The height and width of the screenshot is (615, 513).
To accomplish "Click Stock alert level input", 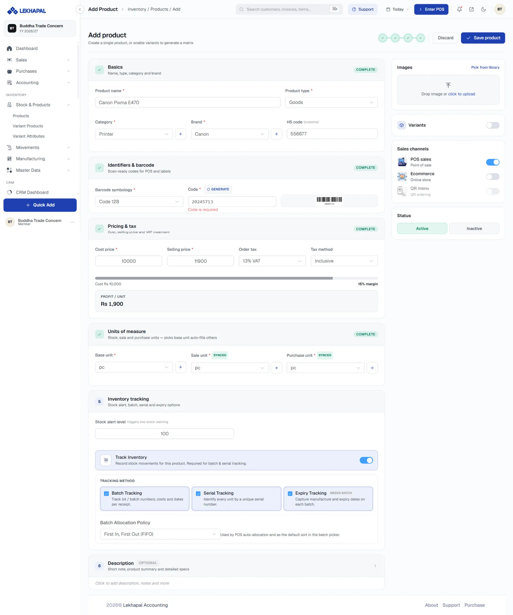I will coord(164,434).
